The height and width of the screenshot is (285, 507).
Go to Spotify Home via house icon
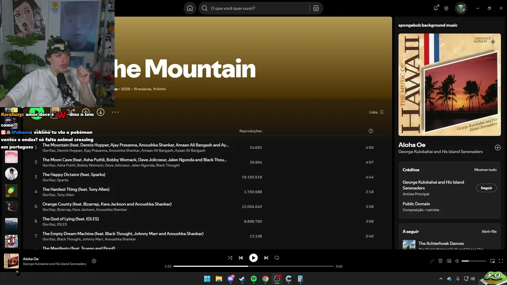(190, 8)
